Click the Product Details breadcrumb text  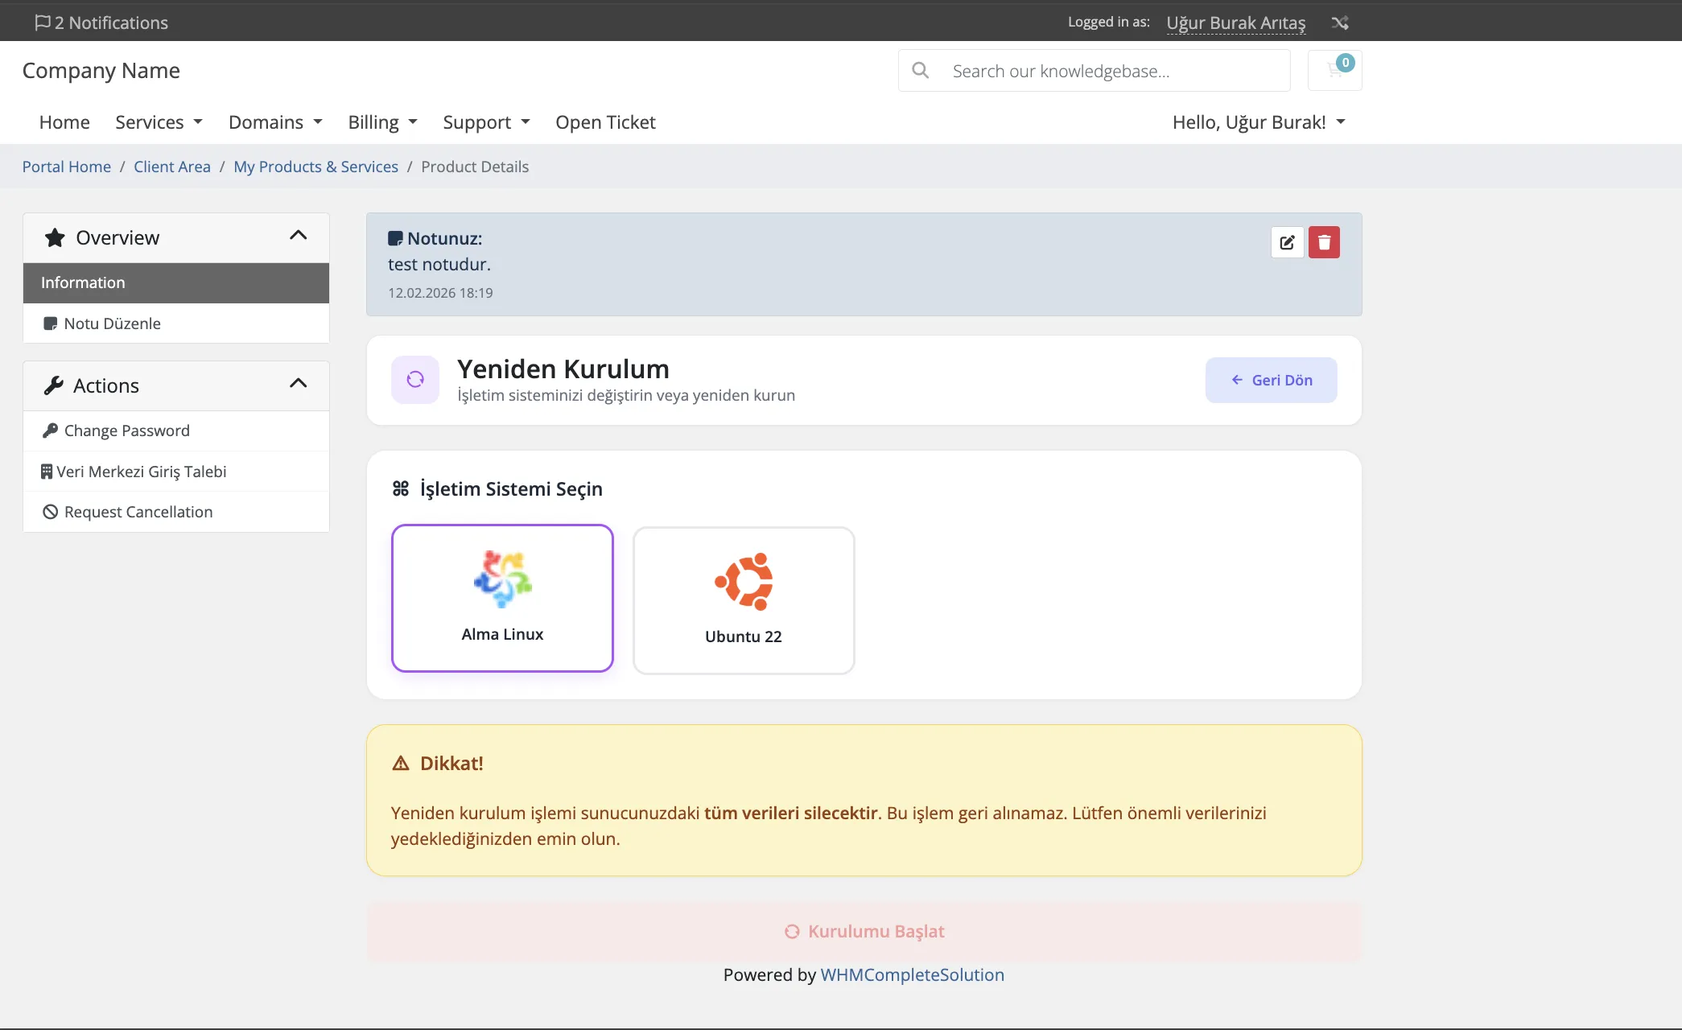[x=475, y=167]
